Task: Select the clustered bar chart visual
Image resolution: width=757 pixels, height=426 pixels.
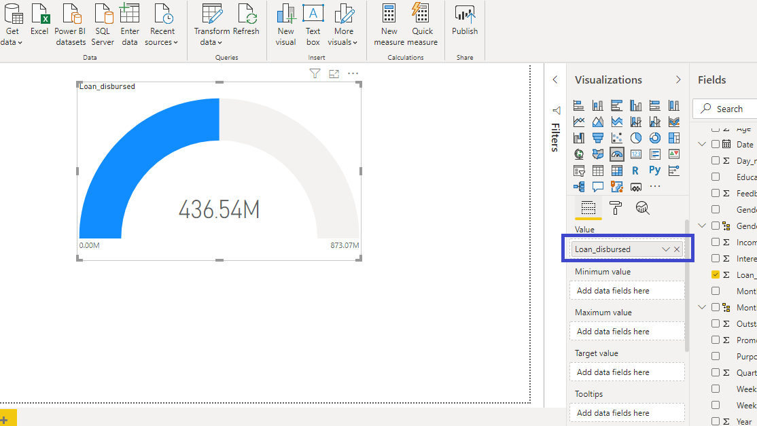Action: 617,105
